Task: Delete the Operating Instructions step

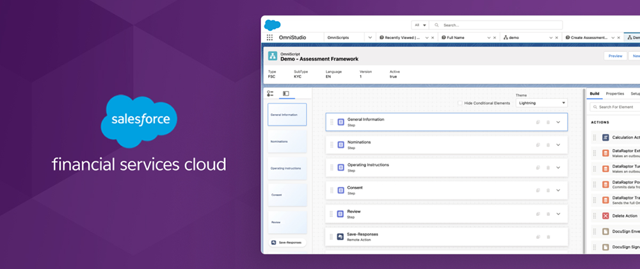Action: 548,167
